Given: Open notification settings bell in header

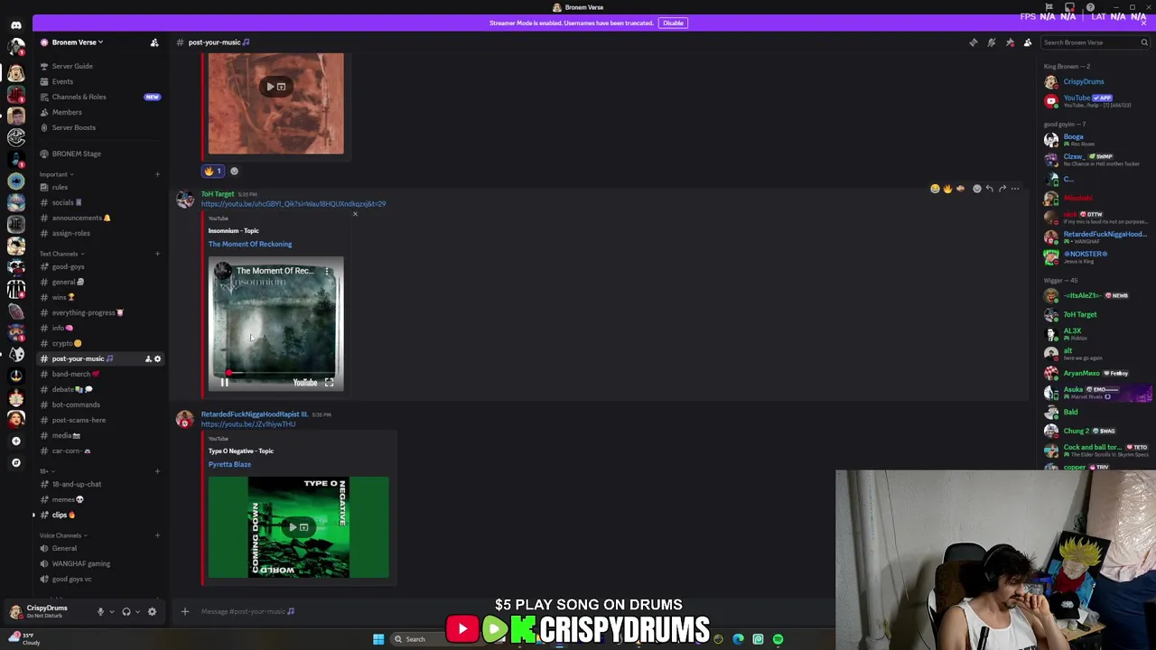Looking at the screenshot, I should pos(992,42).
